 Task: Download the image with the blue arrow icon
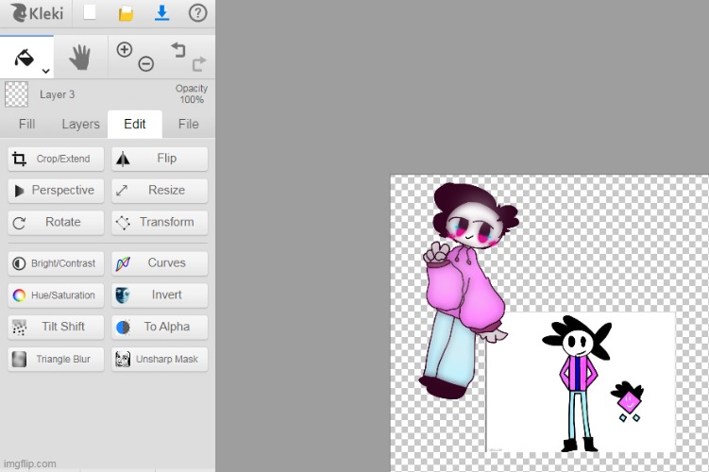coord(161,13)
